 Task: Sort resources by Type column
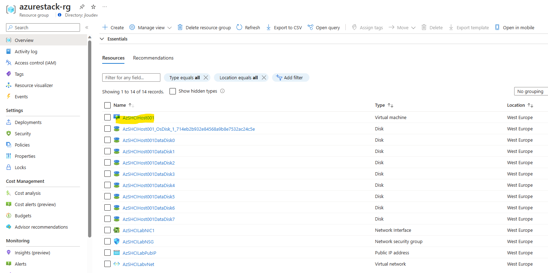384,105
